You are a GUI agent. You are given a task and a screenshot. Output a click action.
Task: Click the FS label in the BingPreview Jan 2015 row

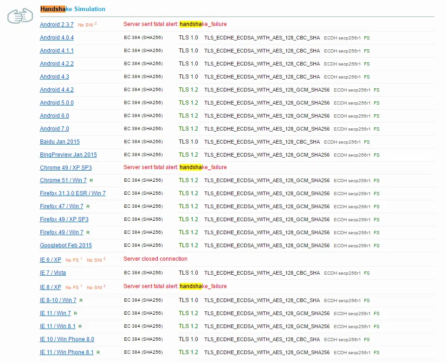coord(376,155)
